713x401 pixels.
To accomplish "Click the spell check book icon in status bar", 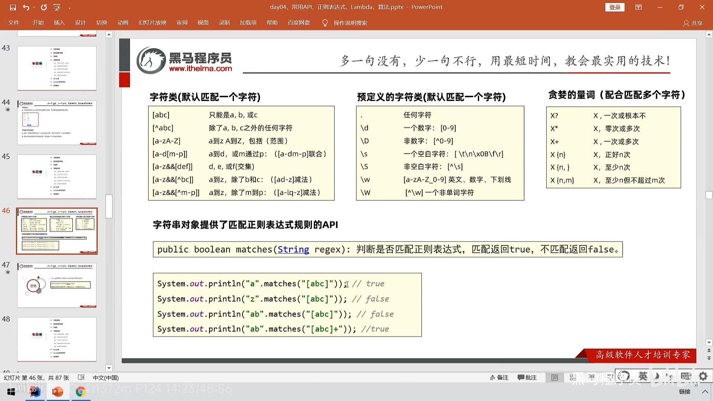I will (81, 378).
